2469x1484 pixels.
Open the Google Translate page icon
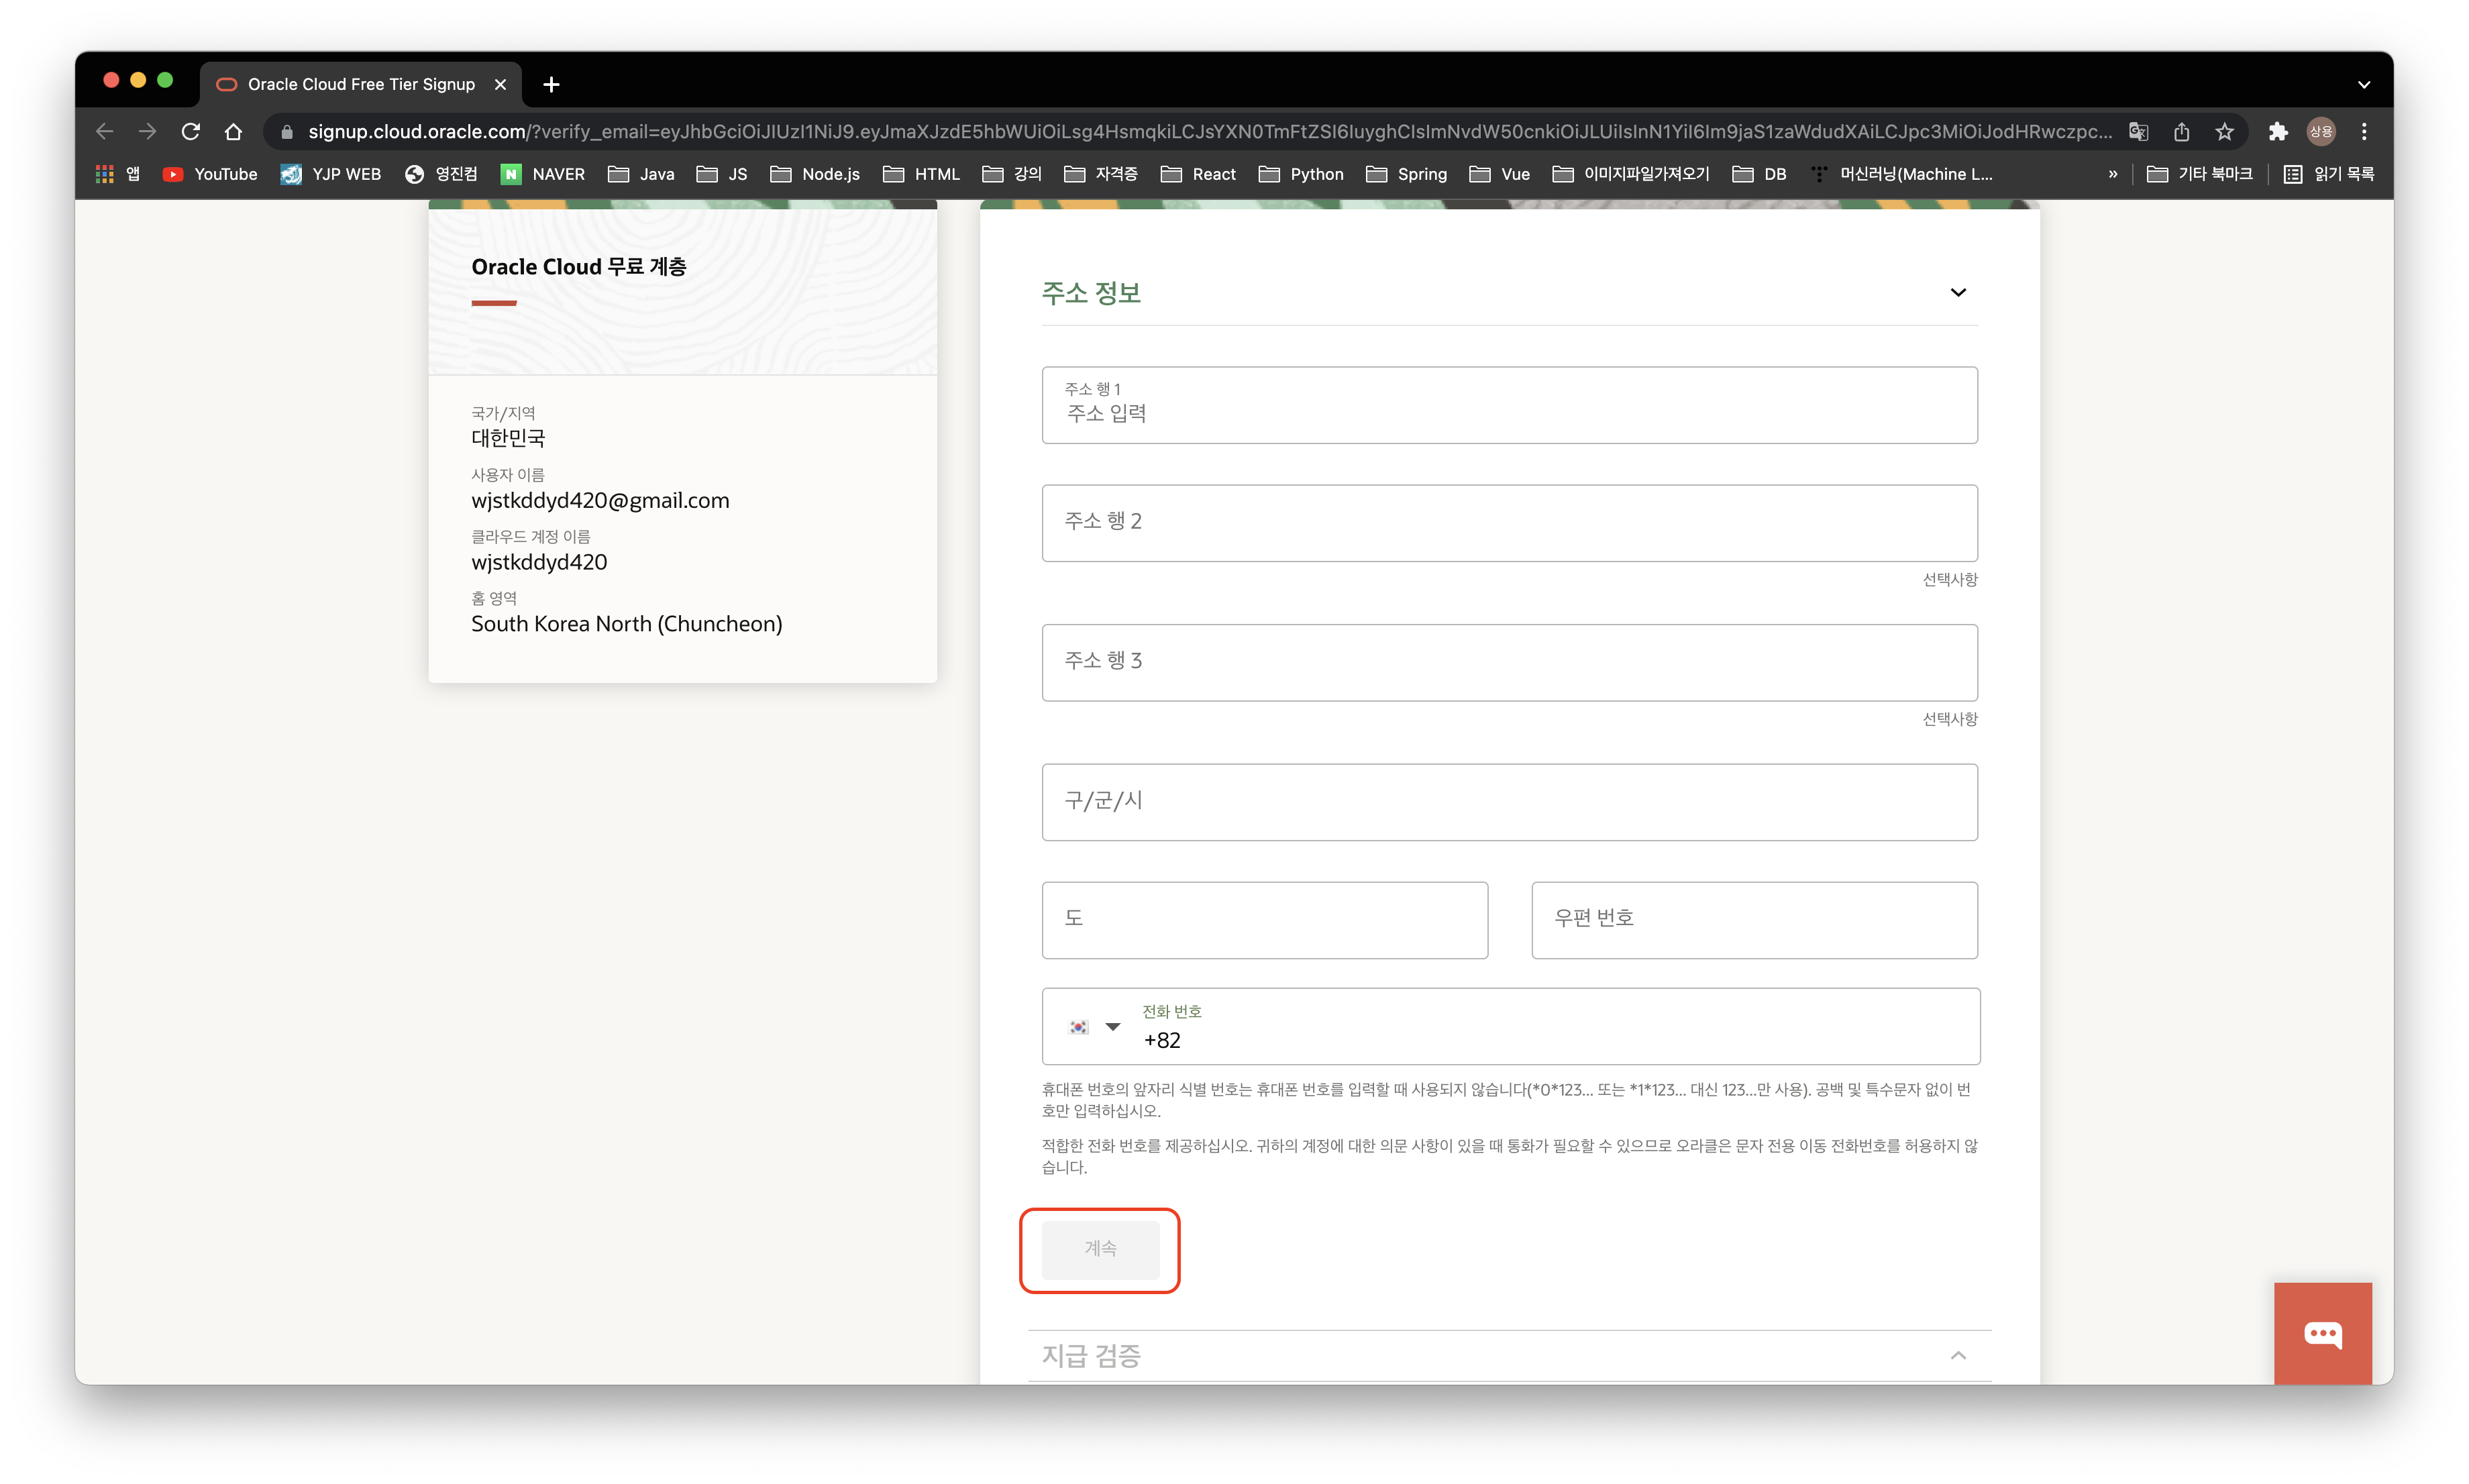pos(2138,131)
